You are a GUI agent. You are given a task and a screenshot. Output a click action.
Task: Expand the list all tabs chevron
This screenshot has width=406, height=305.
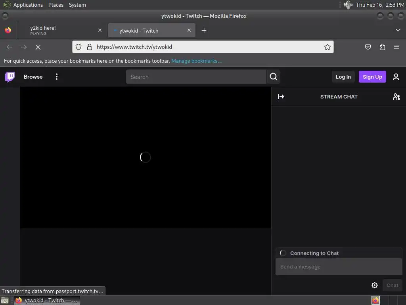coord(398,30)
